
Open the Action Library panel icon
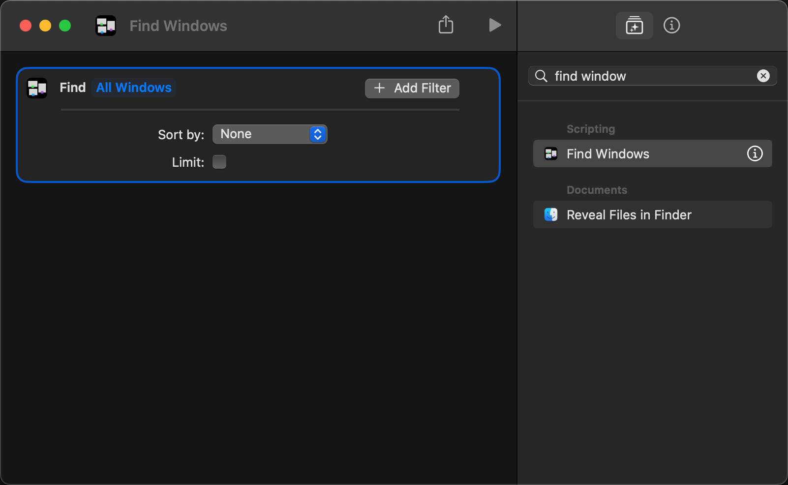pos(634,26)
